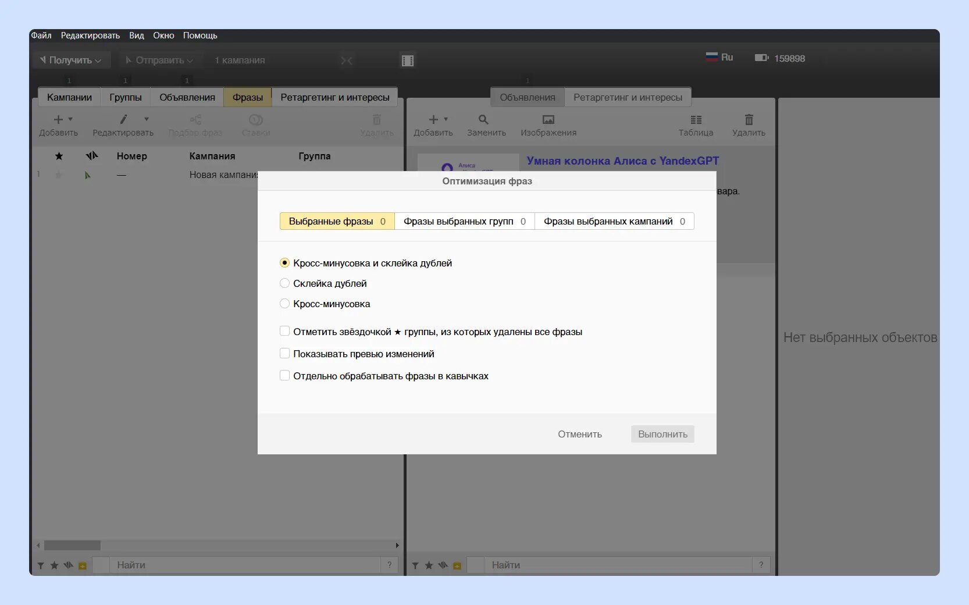The width and height of the screenshot is (969, 605).
Task: Click the green status arrow in Новая кампания row
Action: coord(88,175)
